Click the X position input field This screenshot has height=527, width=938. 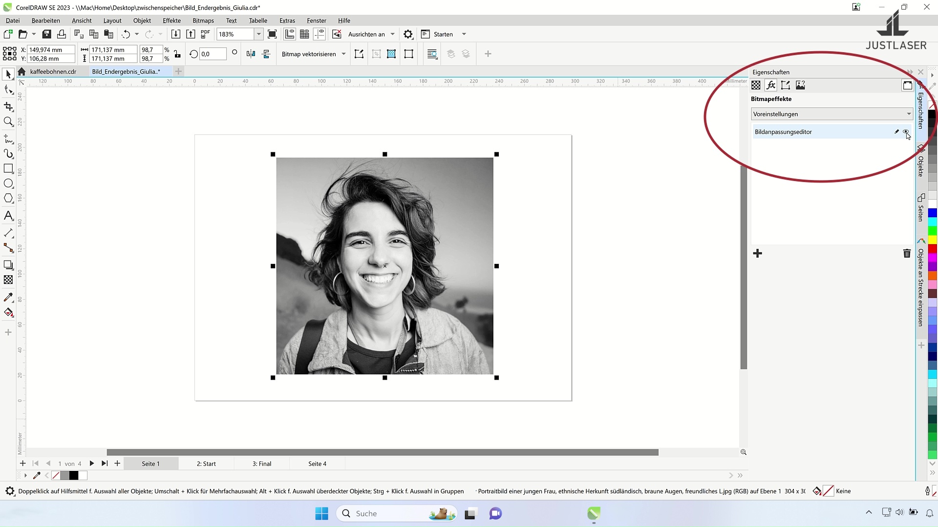coord(51,50)
